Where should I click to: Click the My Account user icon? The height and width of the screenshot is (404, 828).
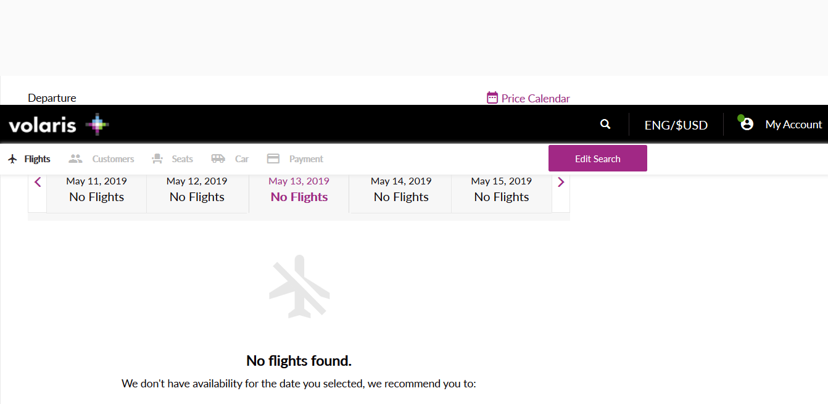[747, 124]
